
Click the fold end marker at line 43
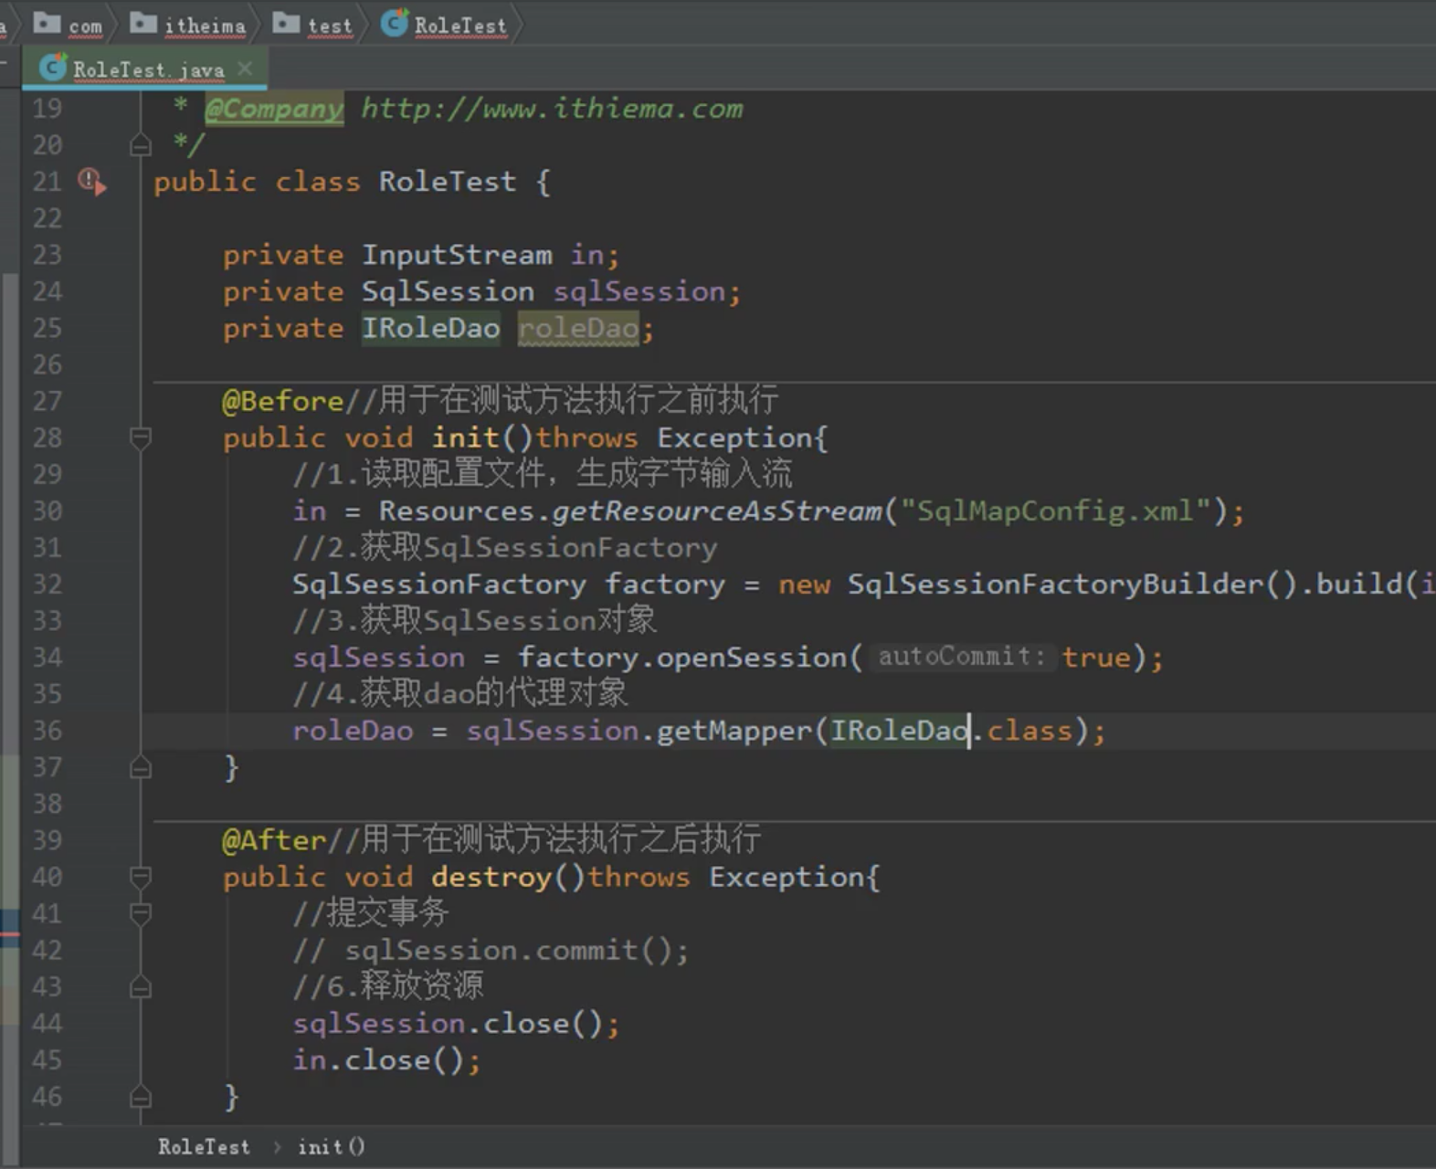click(x=140, y=987)
